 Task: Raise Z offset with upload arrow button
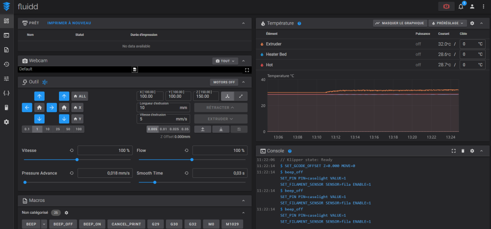(203, 129)
